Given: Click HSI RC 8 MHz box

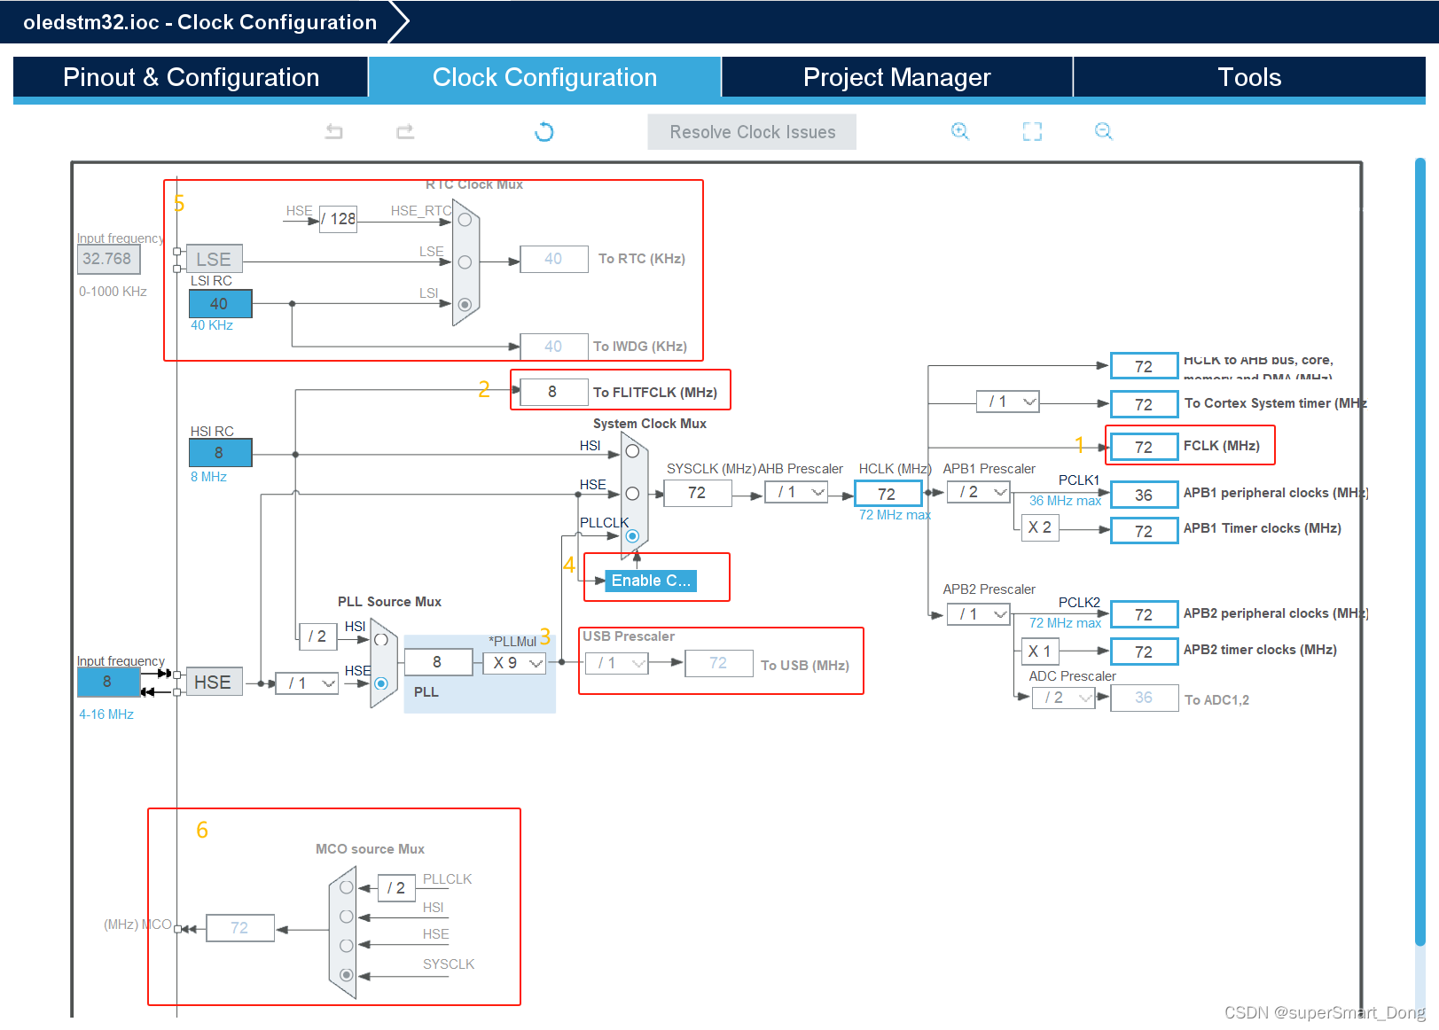Looking at the screenshot, I should (220, 453).
